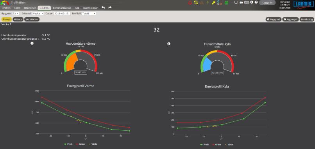Open the Inställningar menu
This screenshot has width=315, height=149.
click(x=90, y=8)
